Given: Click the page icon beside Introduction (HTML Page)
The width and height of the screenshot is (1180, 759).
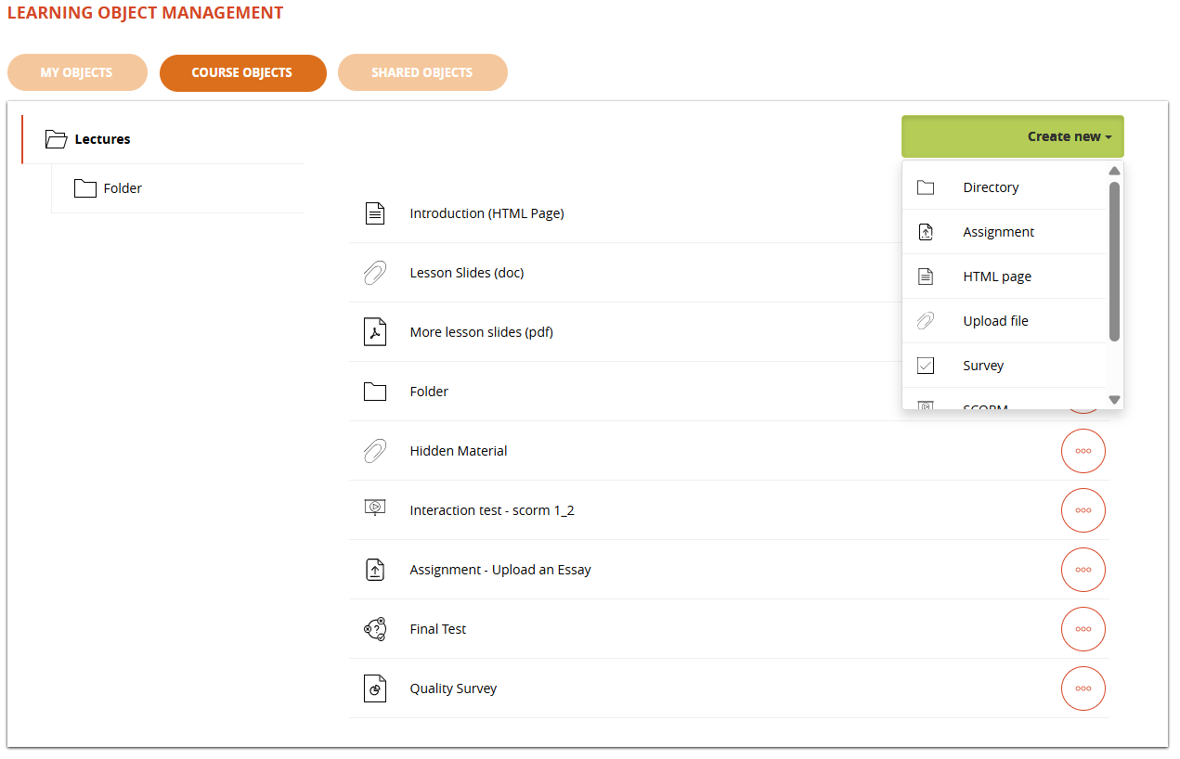Looking at the screenshot, I should [374, 213].
